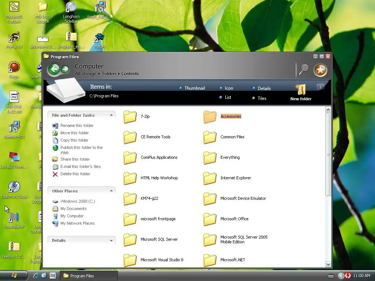Open the Microsoft Device Emulator folder
375x281 pixels.
pyautogui.click(x=235, y=199)
